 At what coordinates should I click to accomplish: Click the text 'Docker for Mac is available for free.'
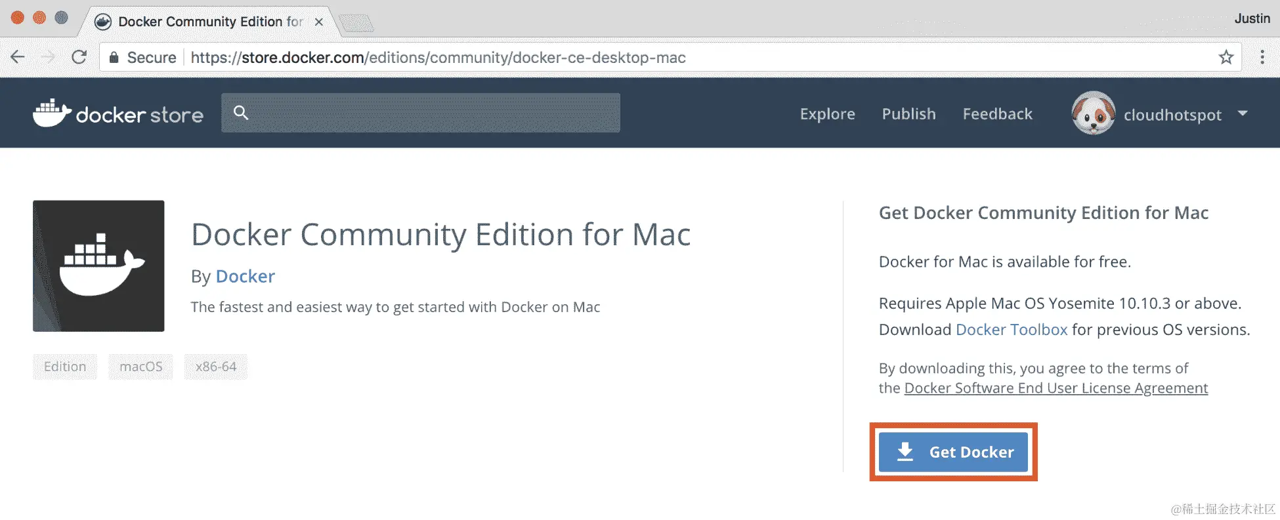tap(1005, 262)
